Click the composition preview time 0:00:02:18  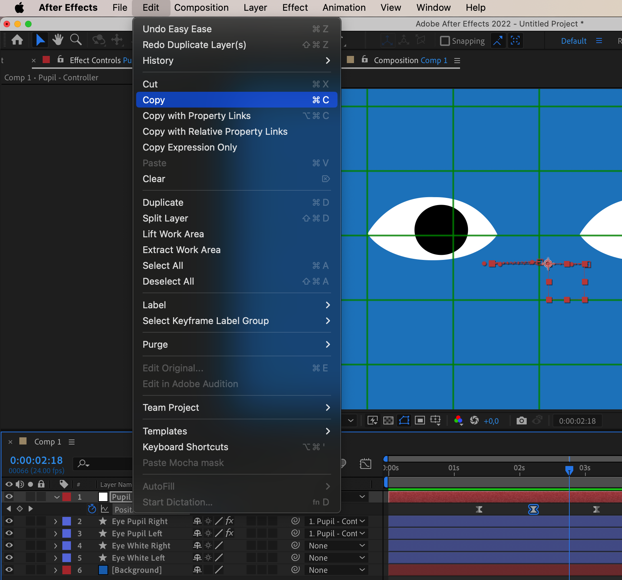pyautogui.click(x=577, y=421)
